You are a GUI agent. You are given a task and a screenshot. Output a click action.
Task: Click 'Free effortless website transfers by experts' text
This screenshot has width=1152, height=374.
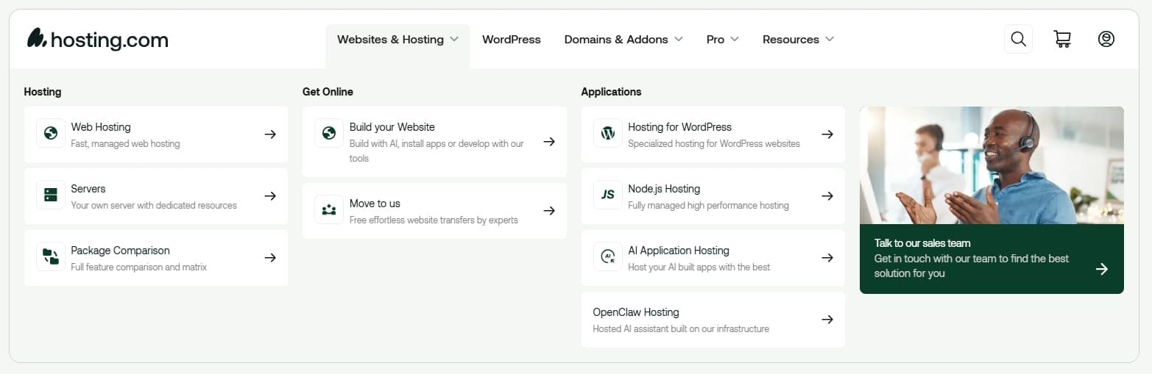pyautogui.click(x=434, y=220)
